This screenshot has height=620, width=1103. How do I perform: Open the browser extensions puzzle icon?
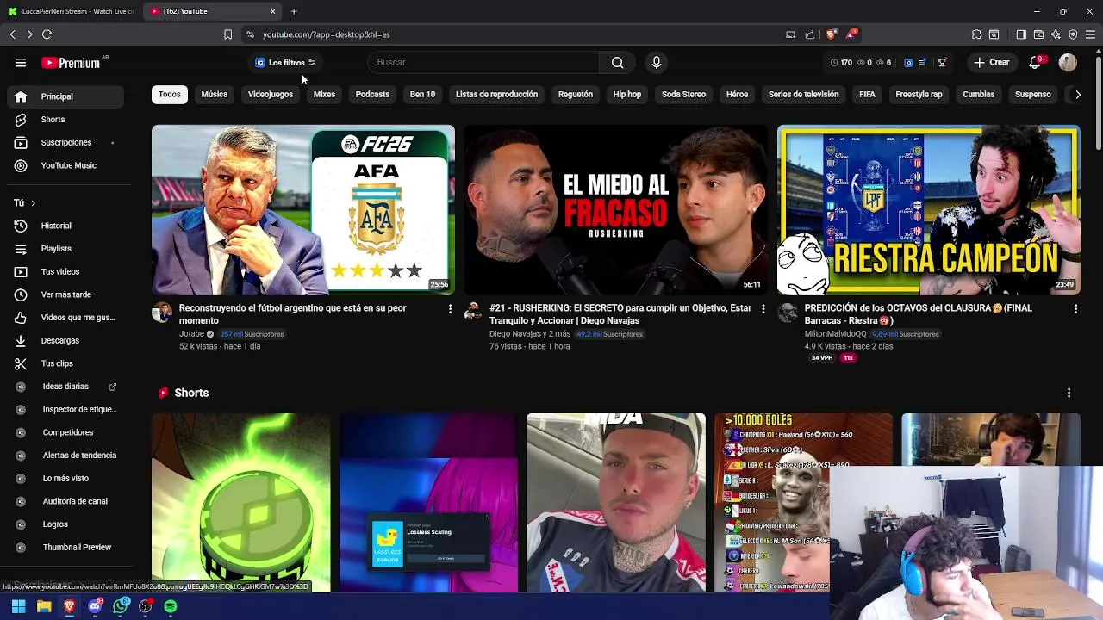pos(976,34)
